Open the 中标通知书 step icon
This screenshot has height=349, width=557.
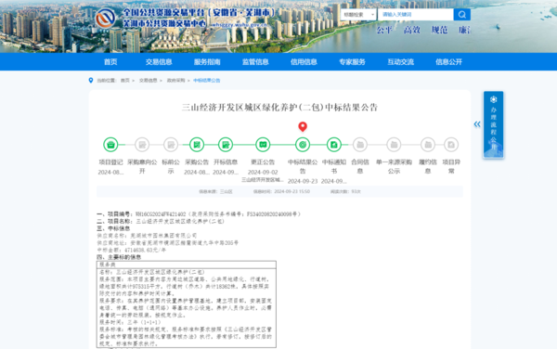pyautogui.click(x=333, y=145)
